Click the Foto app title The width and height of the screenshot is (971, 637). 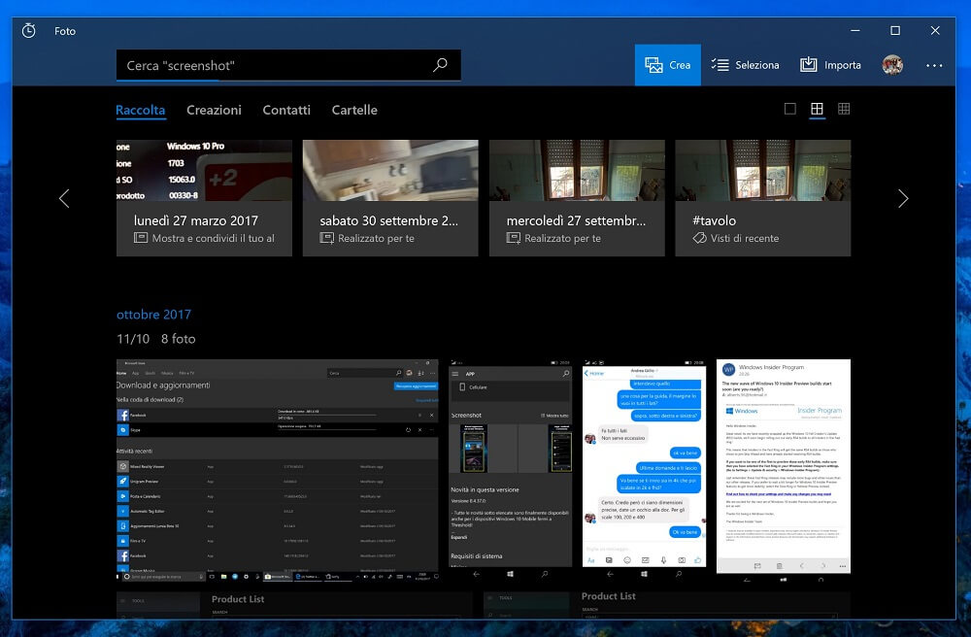pyautogui.click(x=65, y=31)
